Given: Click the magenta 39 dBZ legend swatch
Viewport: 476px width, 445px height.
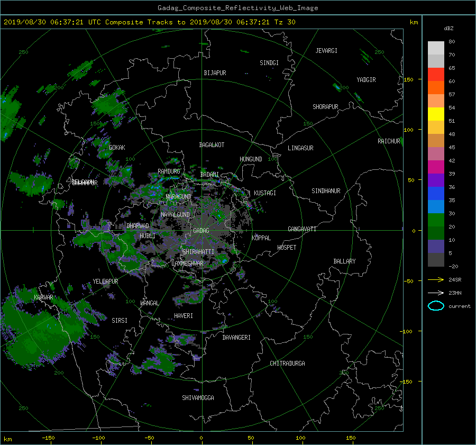Looking at the screenshot, I should coord(436,167).
